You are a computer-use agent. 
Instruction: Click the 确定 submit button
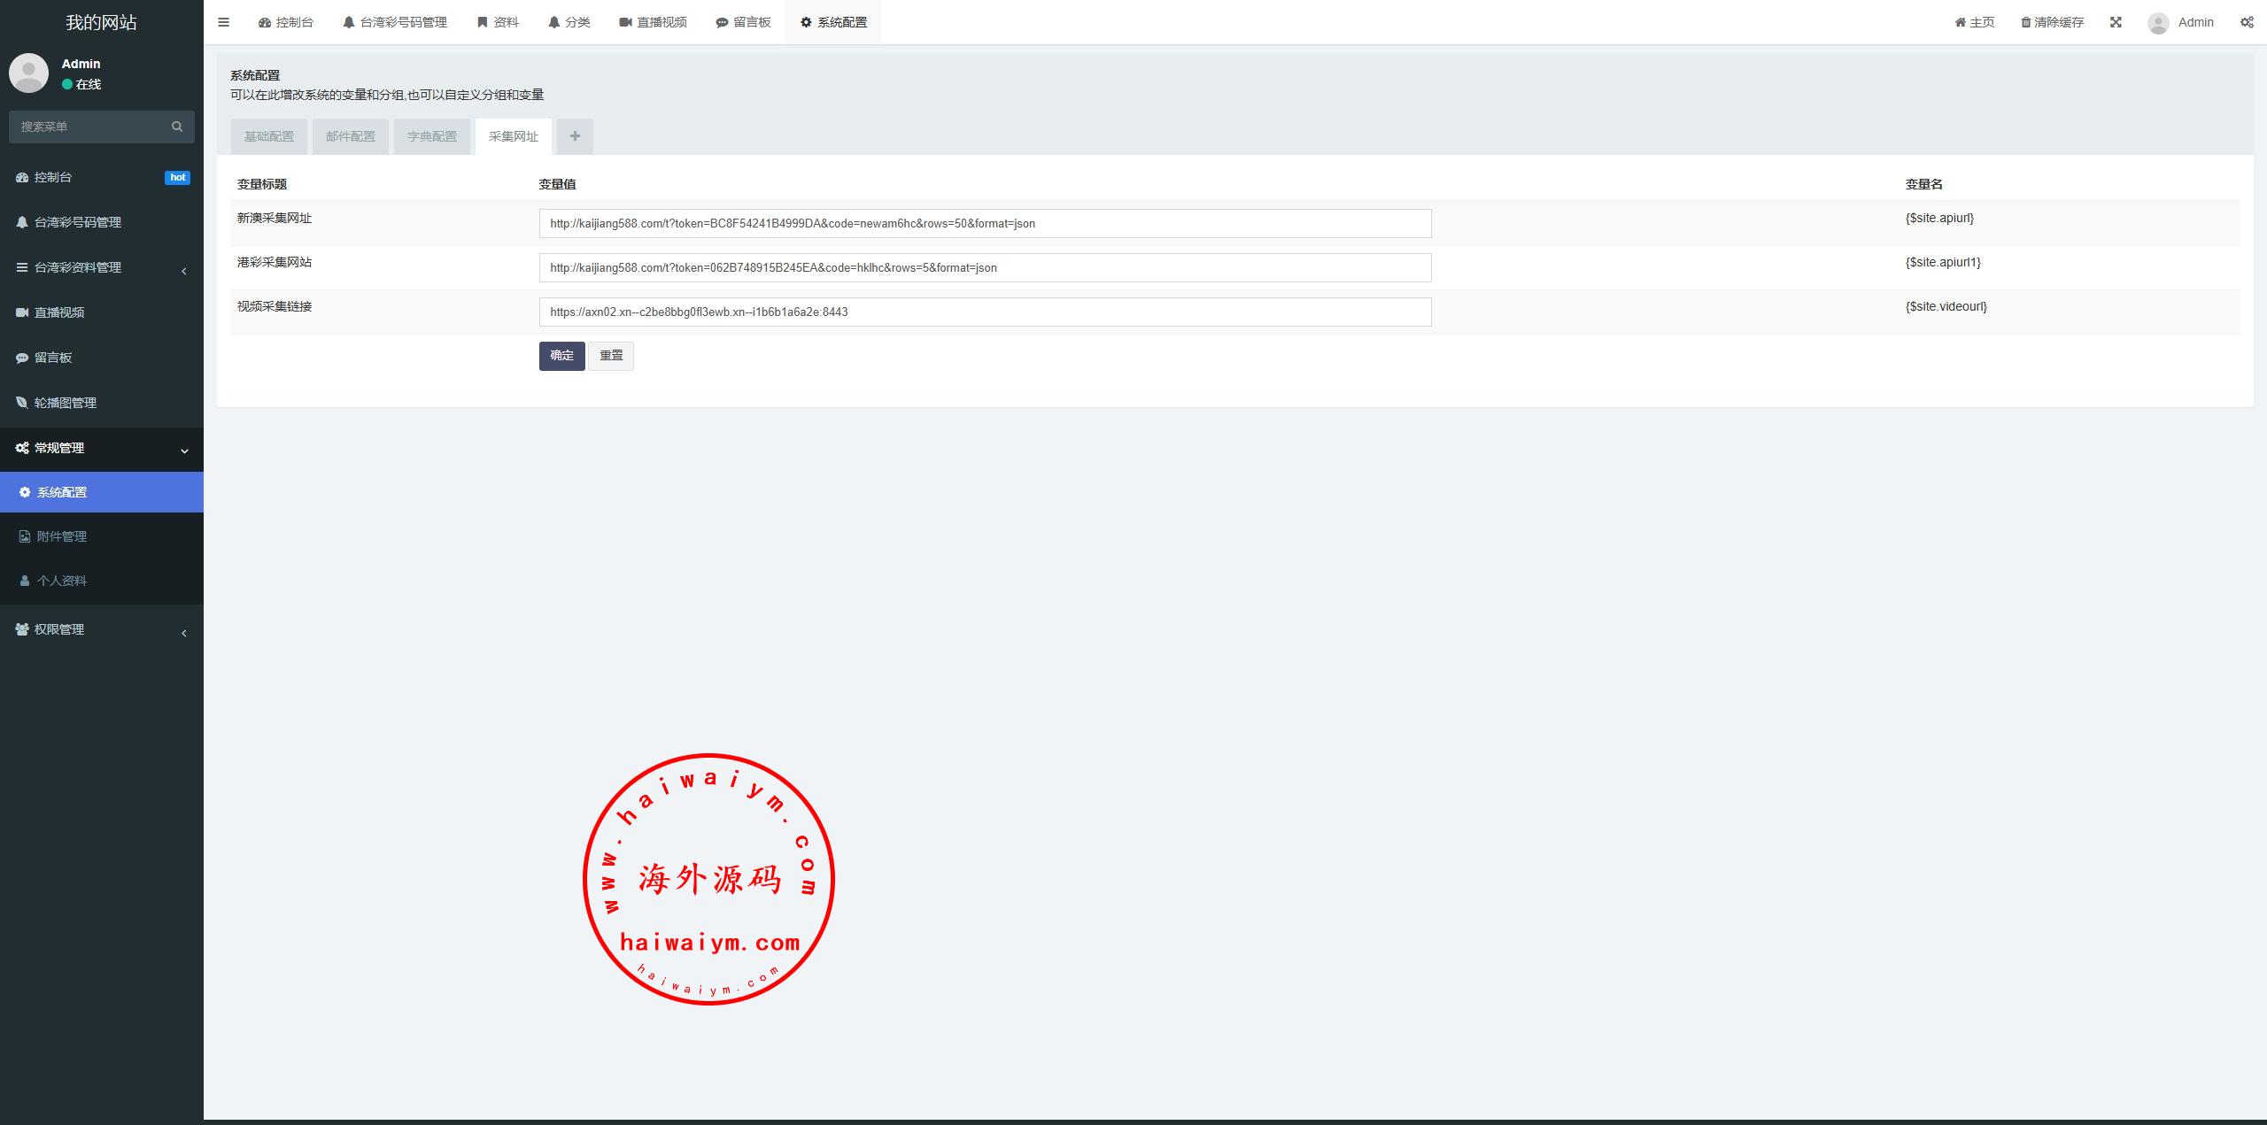point(561,356)
